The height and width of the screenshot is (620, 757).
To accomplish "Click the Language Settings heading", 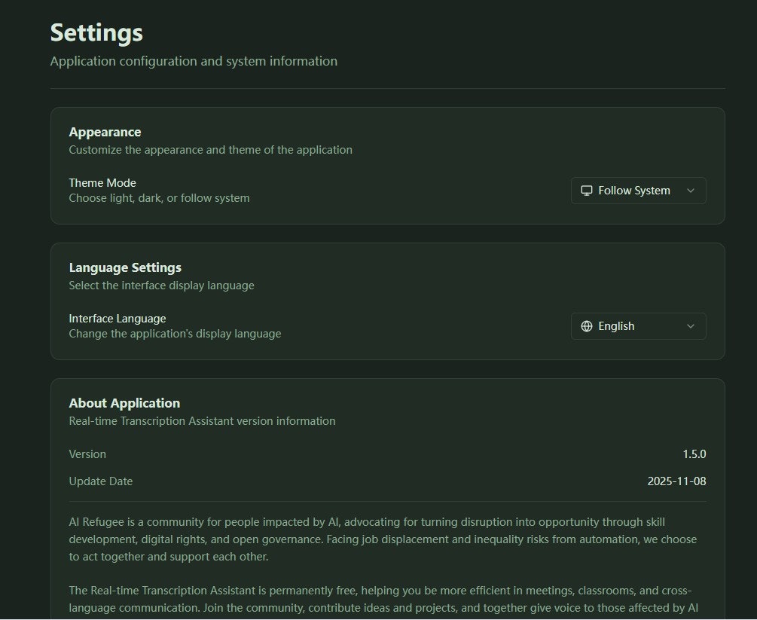I will tap(125, 267).
